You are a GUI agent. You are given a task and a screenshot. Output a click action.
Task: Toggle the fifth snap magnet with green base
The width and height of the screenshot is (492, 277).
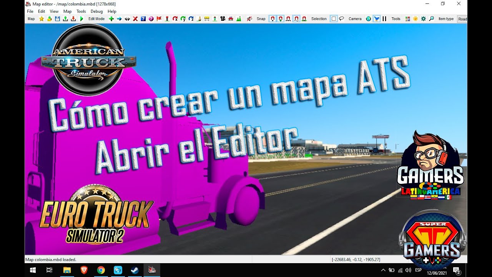(304, 18)
